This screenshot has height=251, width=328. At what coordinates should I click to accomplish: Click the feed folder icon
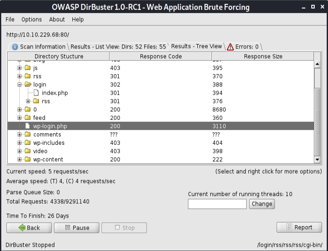pyautogui.click(x=27, y=118)
